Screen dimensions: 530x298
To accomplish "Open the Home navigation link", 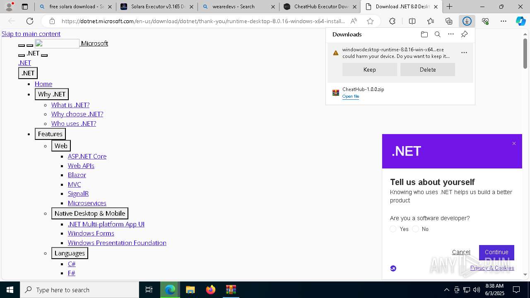I will pyautogui.click(x=43, y=84).
